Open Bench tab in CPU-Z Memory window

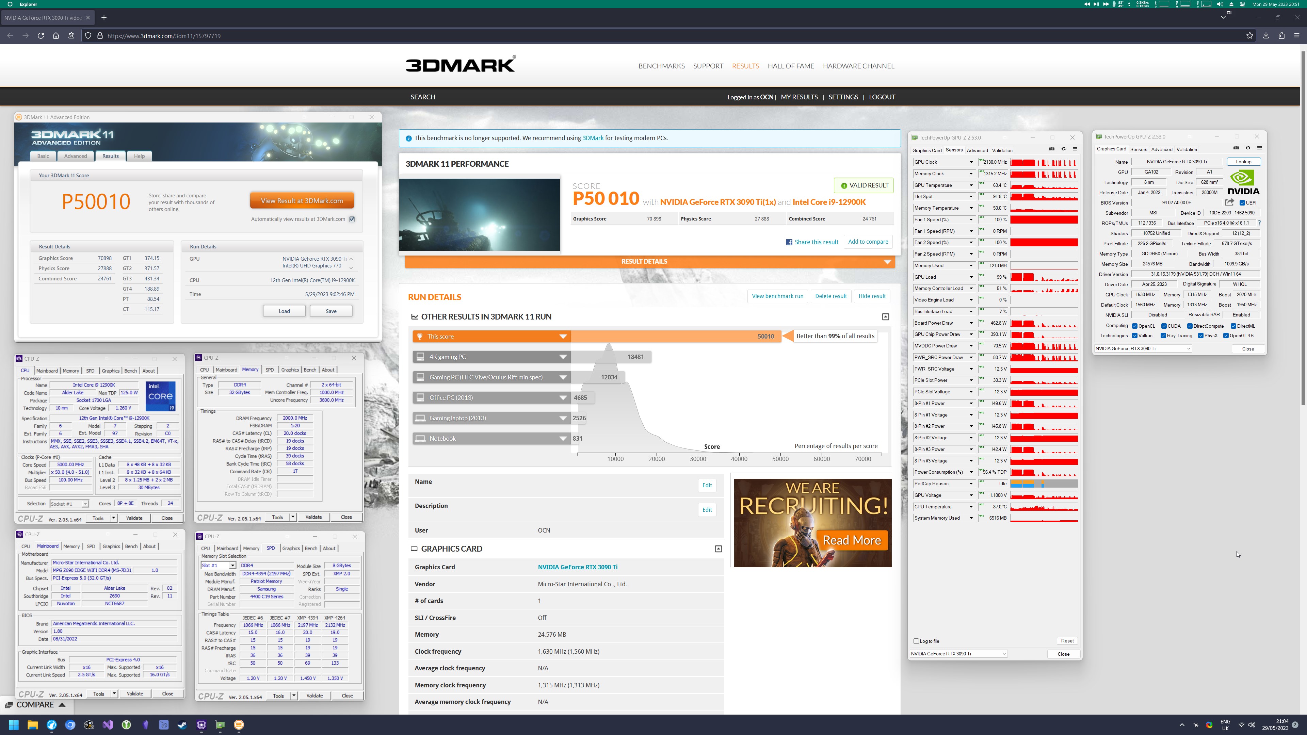[310, 370]
